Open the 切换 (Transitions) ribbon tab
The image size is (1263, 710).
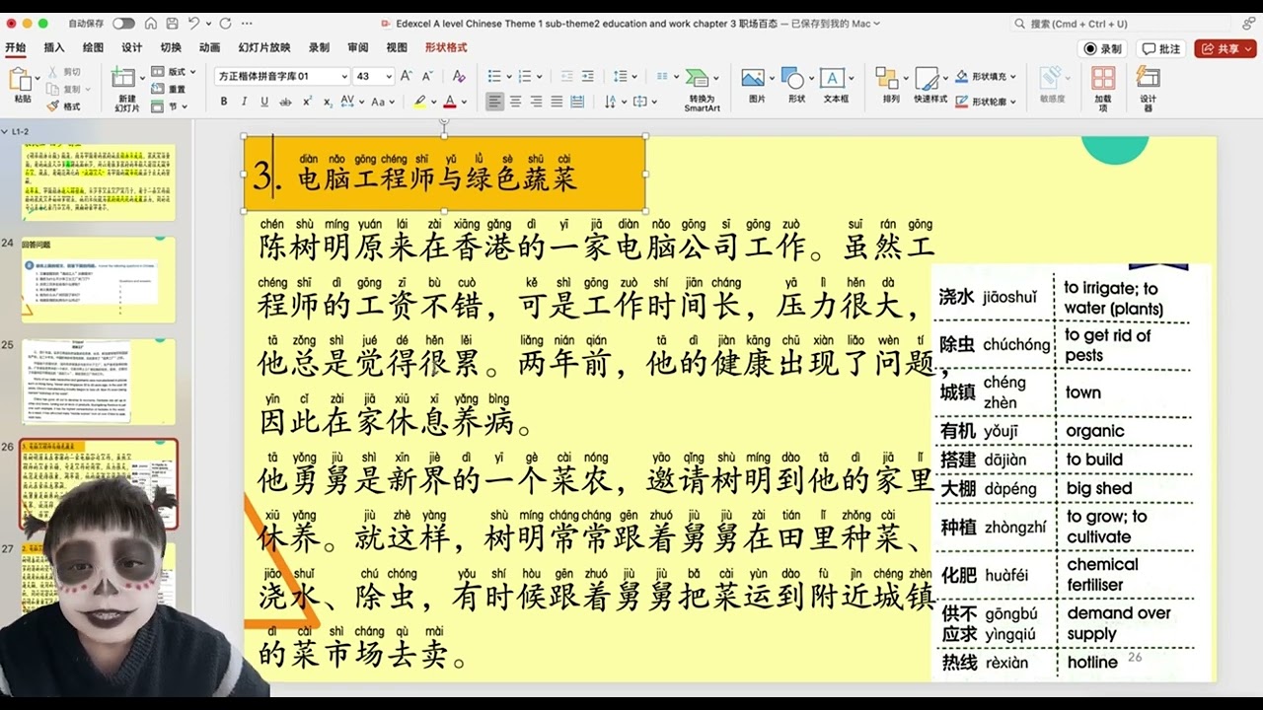[171, 47]
